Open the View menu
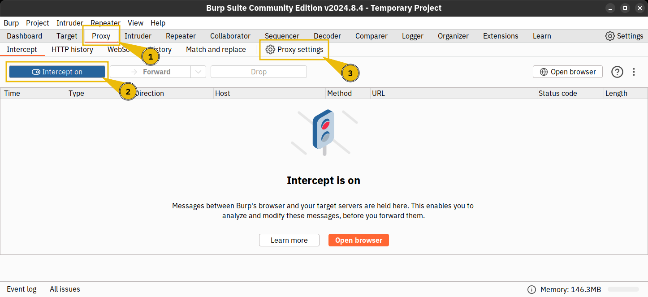The image size is (648, 297). [135, 23]
